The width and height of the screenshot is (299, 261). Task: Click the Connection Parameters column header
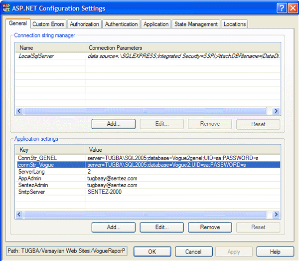(x=182, y=48)
